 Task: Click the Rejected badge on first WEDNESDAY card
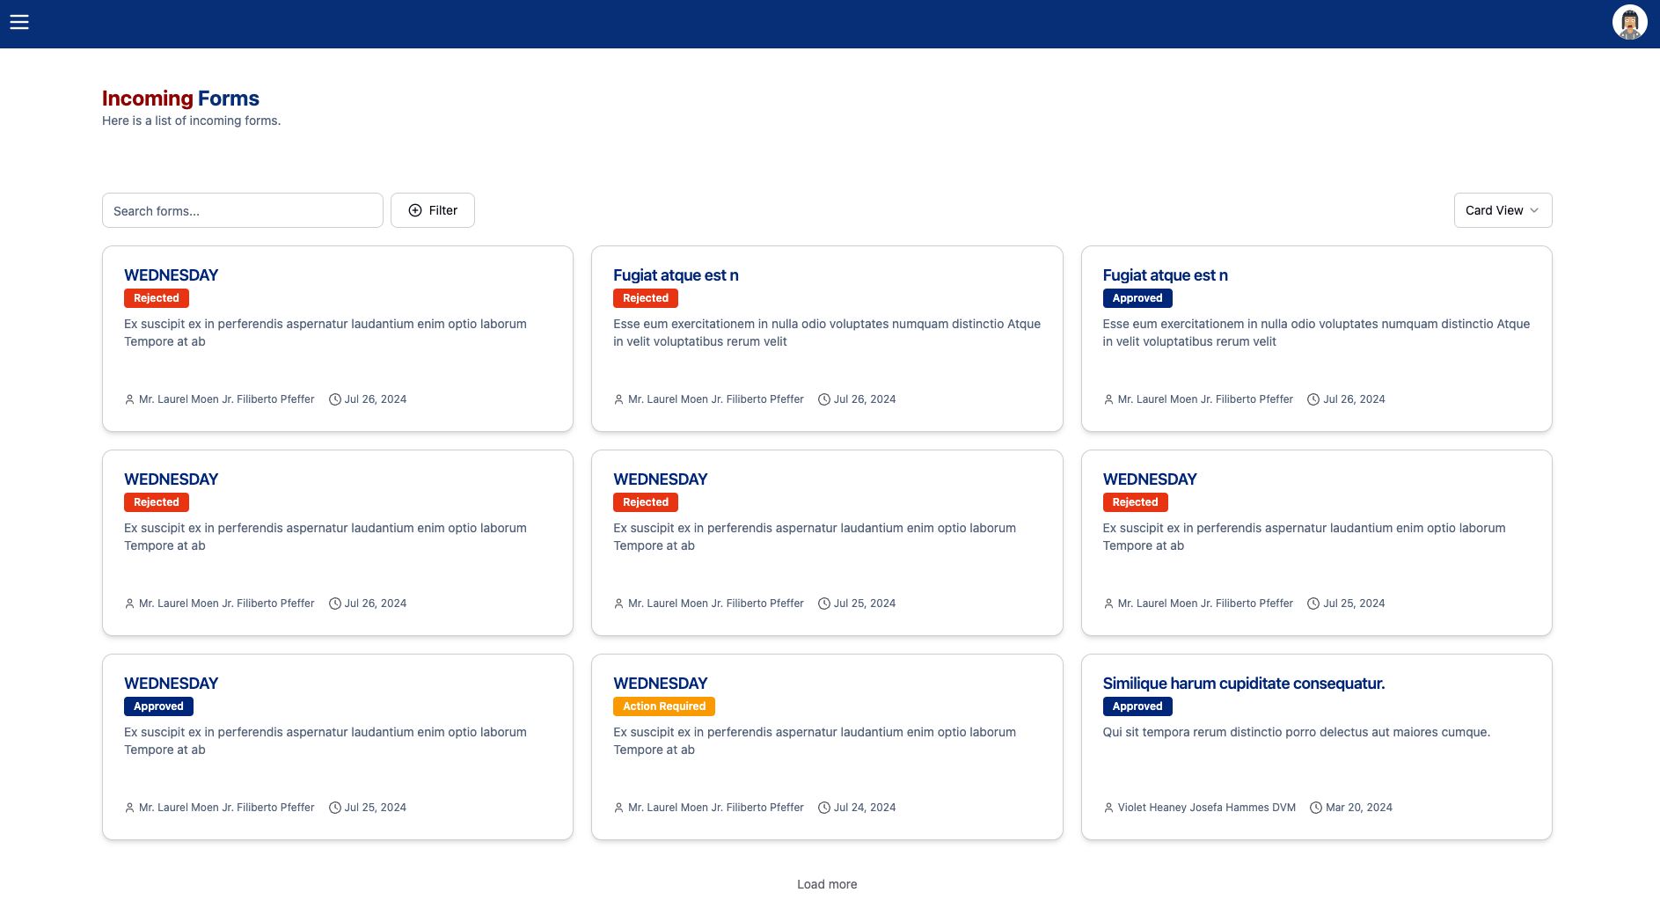[157, 298]
